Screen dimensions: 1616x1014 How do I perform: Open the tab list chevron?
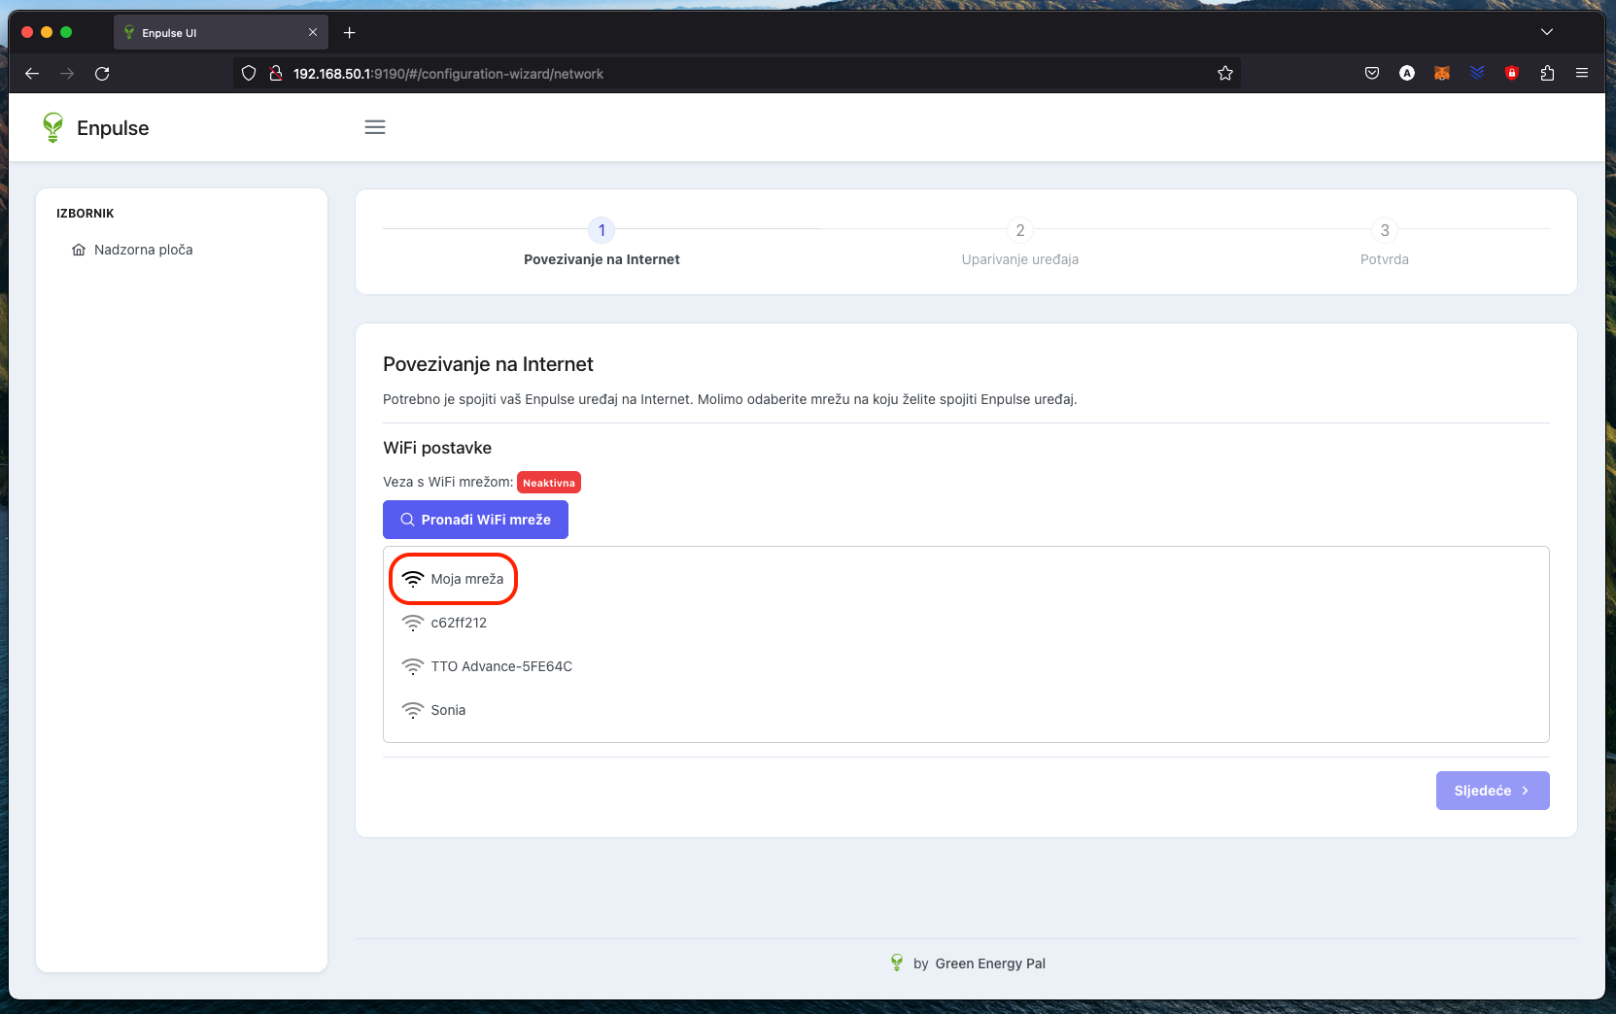coord(1547,31)
